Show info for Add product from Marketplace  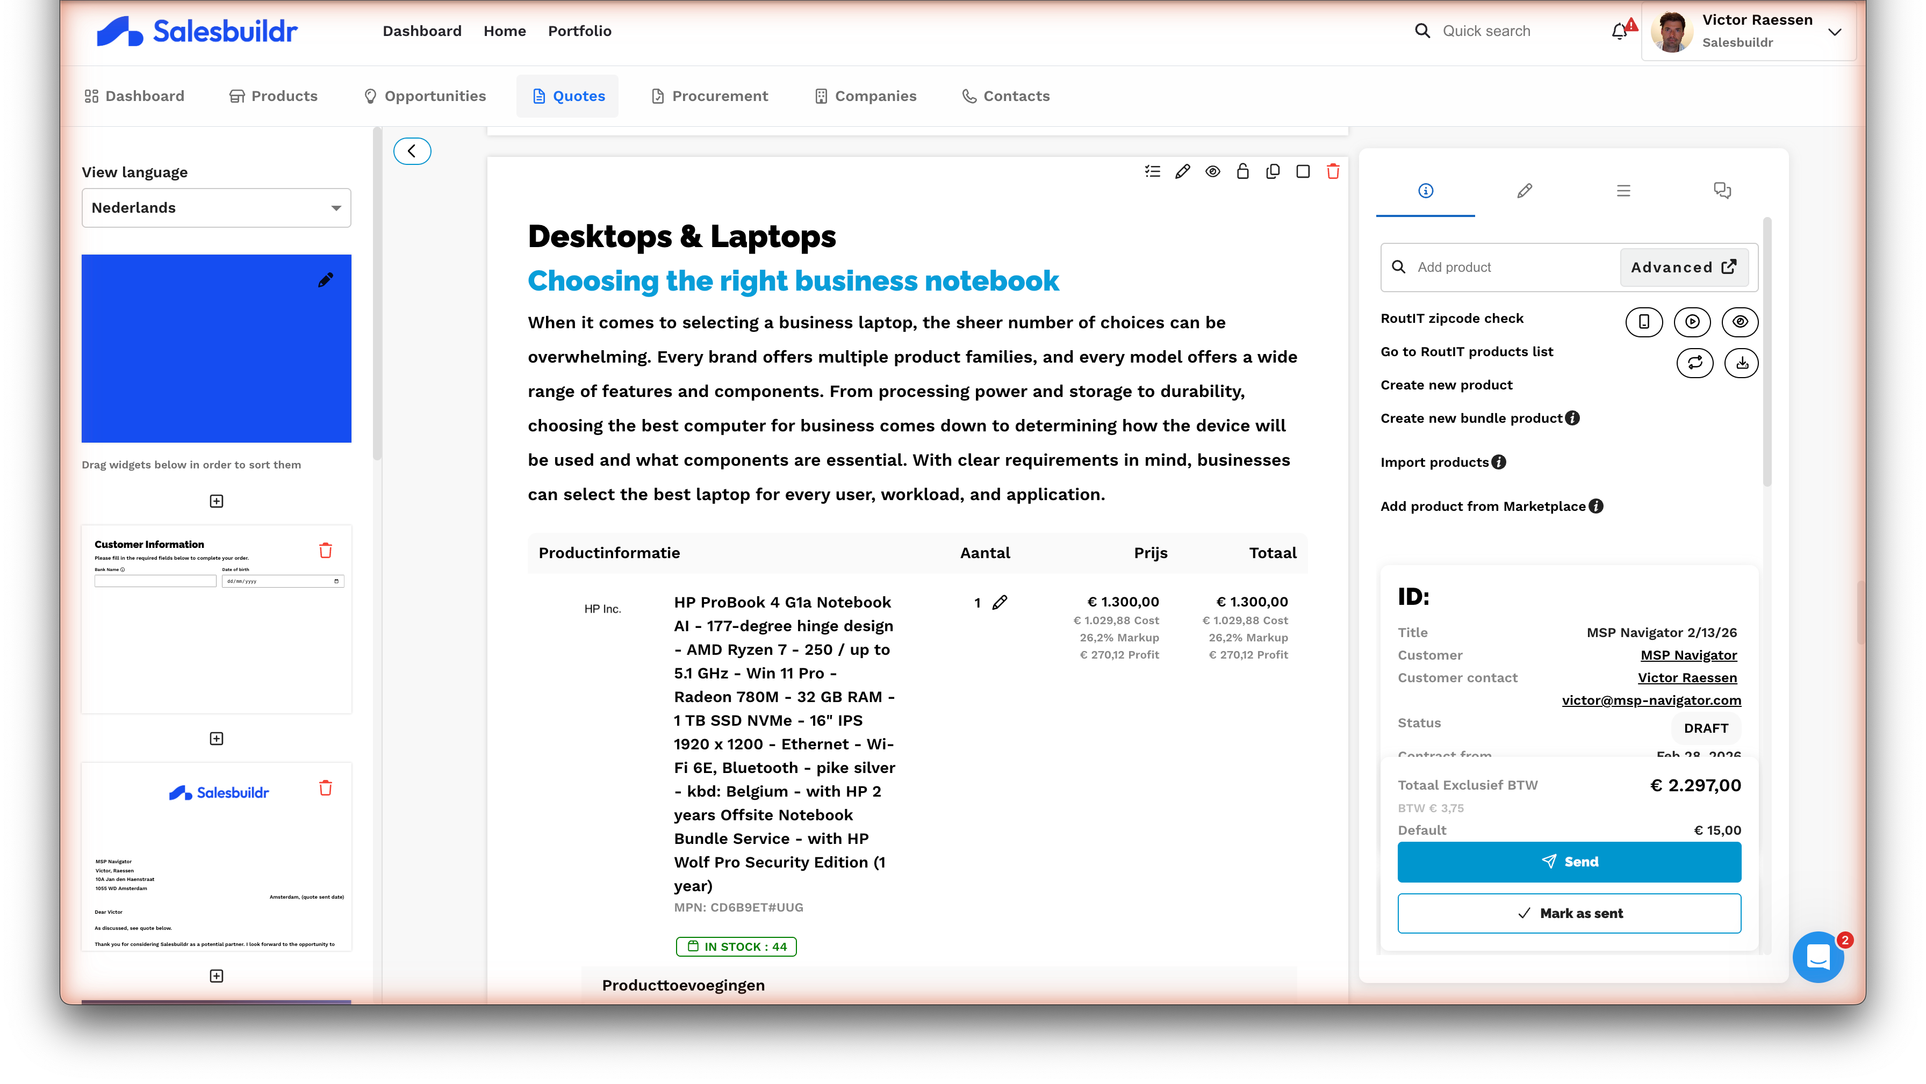pyautogui.click(x=1596, y=506)
